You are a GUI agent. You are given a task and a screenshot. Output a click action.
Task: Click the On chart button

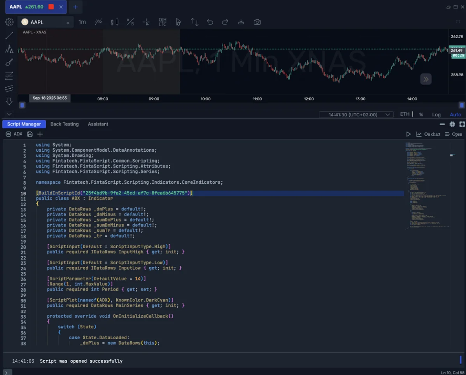point(428,134)
